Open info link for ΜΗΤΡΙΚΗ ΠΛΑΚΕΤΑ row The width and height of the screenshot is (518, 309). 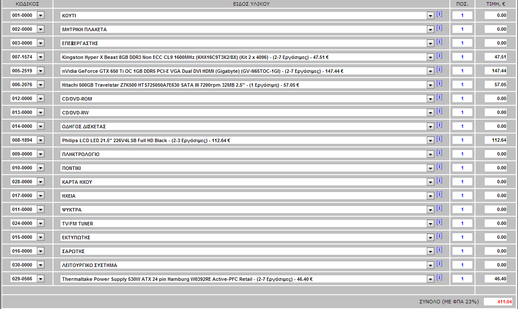pyautogui.click(x=439, y=28)
